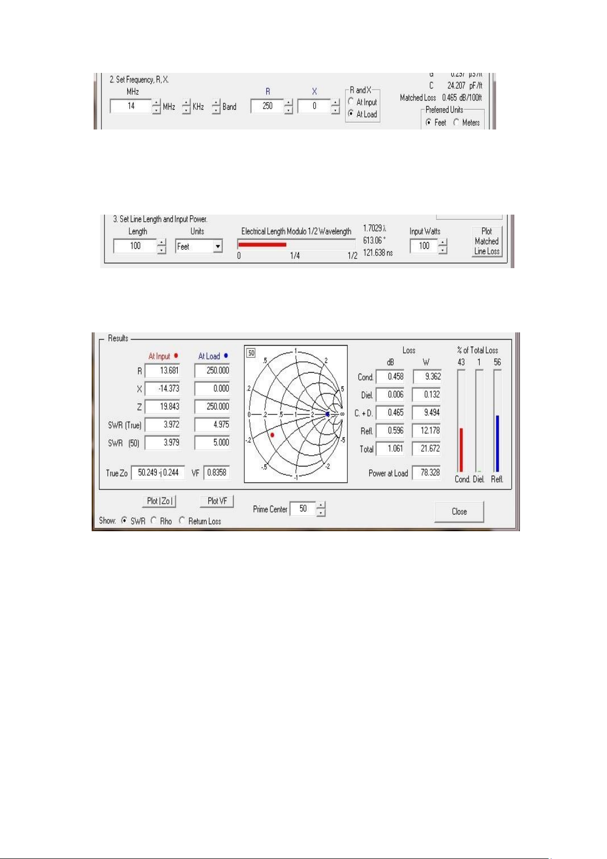
Task: Click the red input point on Smith chart
Action: [272, 435]
